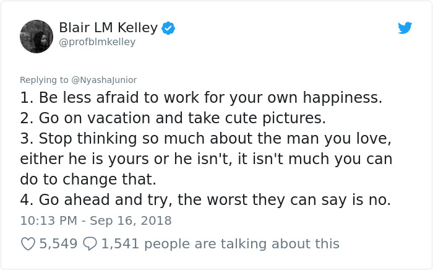
Task: Click the text 'do to change that.'
Action: tap(88, 180)
